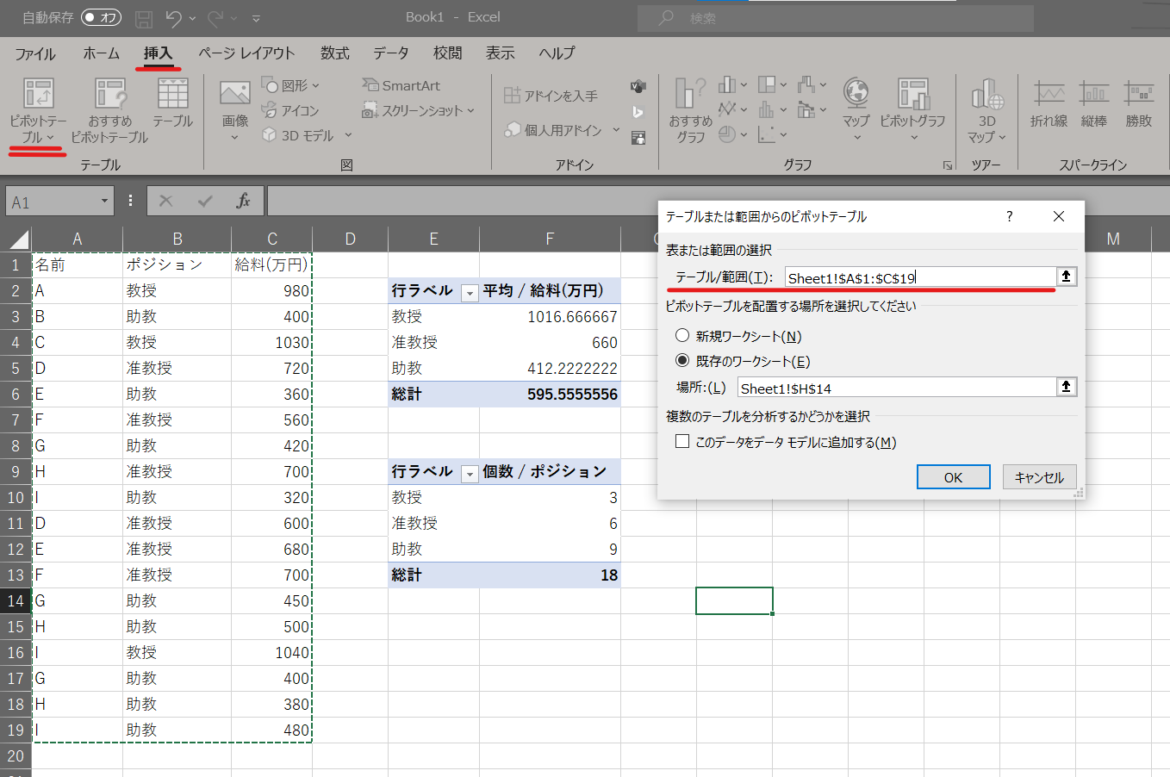This screenshot has width=1170, height=777.
Task: Click おすすめグラフ (Recommended Charts)
Action: pyautogui.click(x=690, y=110)
